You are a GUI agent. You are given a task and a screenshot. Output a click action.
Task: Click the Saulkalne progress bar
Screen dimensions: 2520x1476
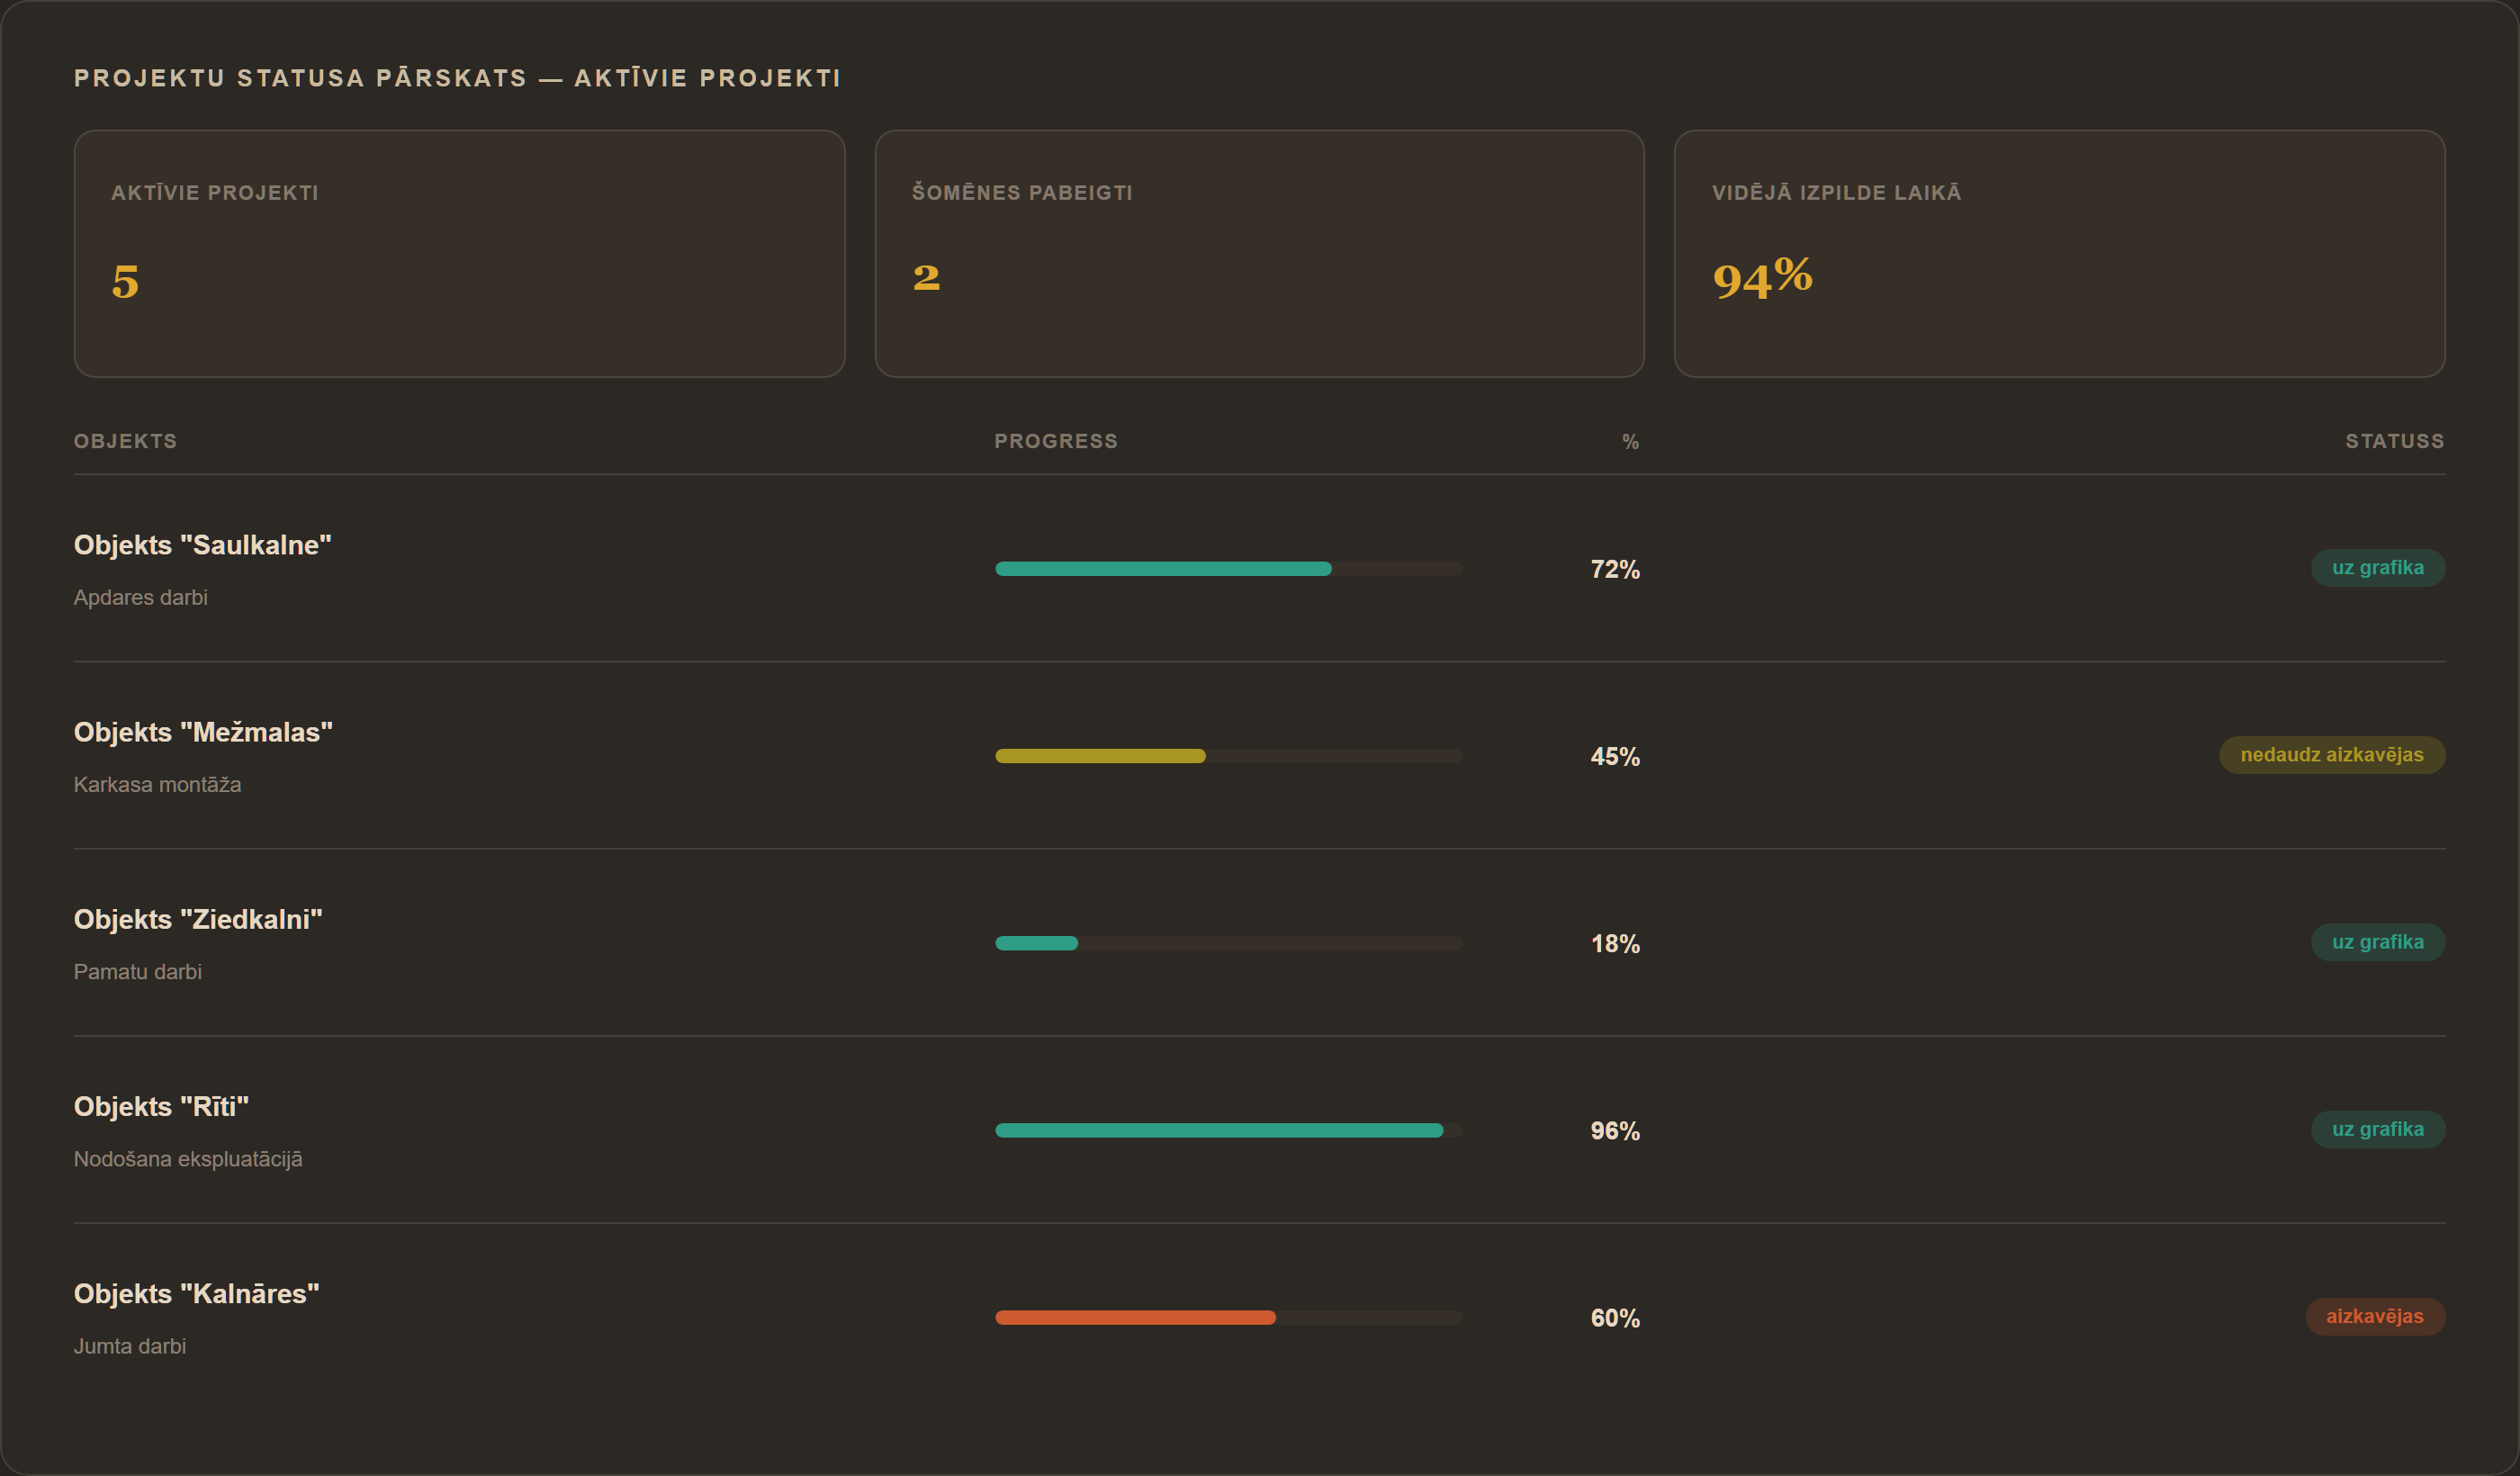1228,568
